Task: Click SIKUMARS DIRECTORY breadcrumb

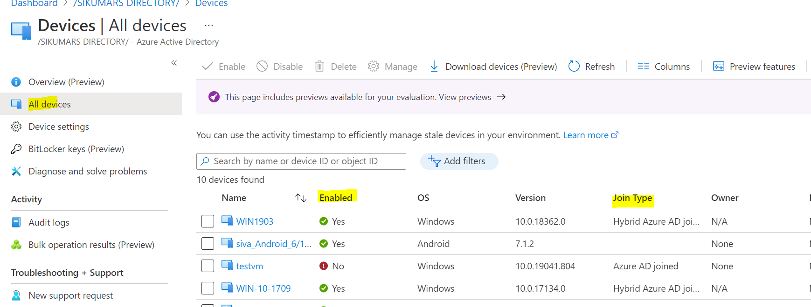Action: tap(126, 3)
